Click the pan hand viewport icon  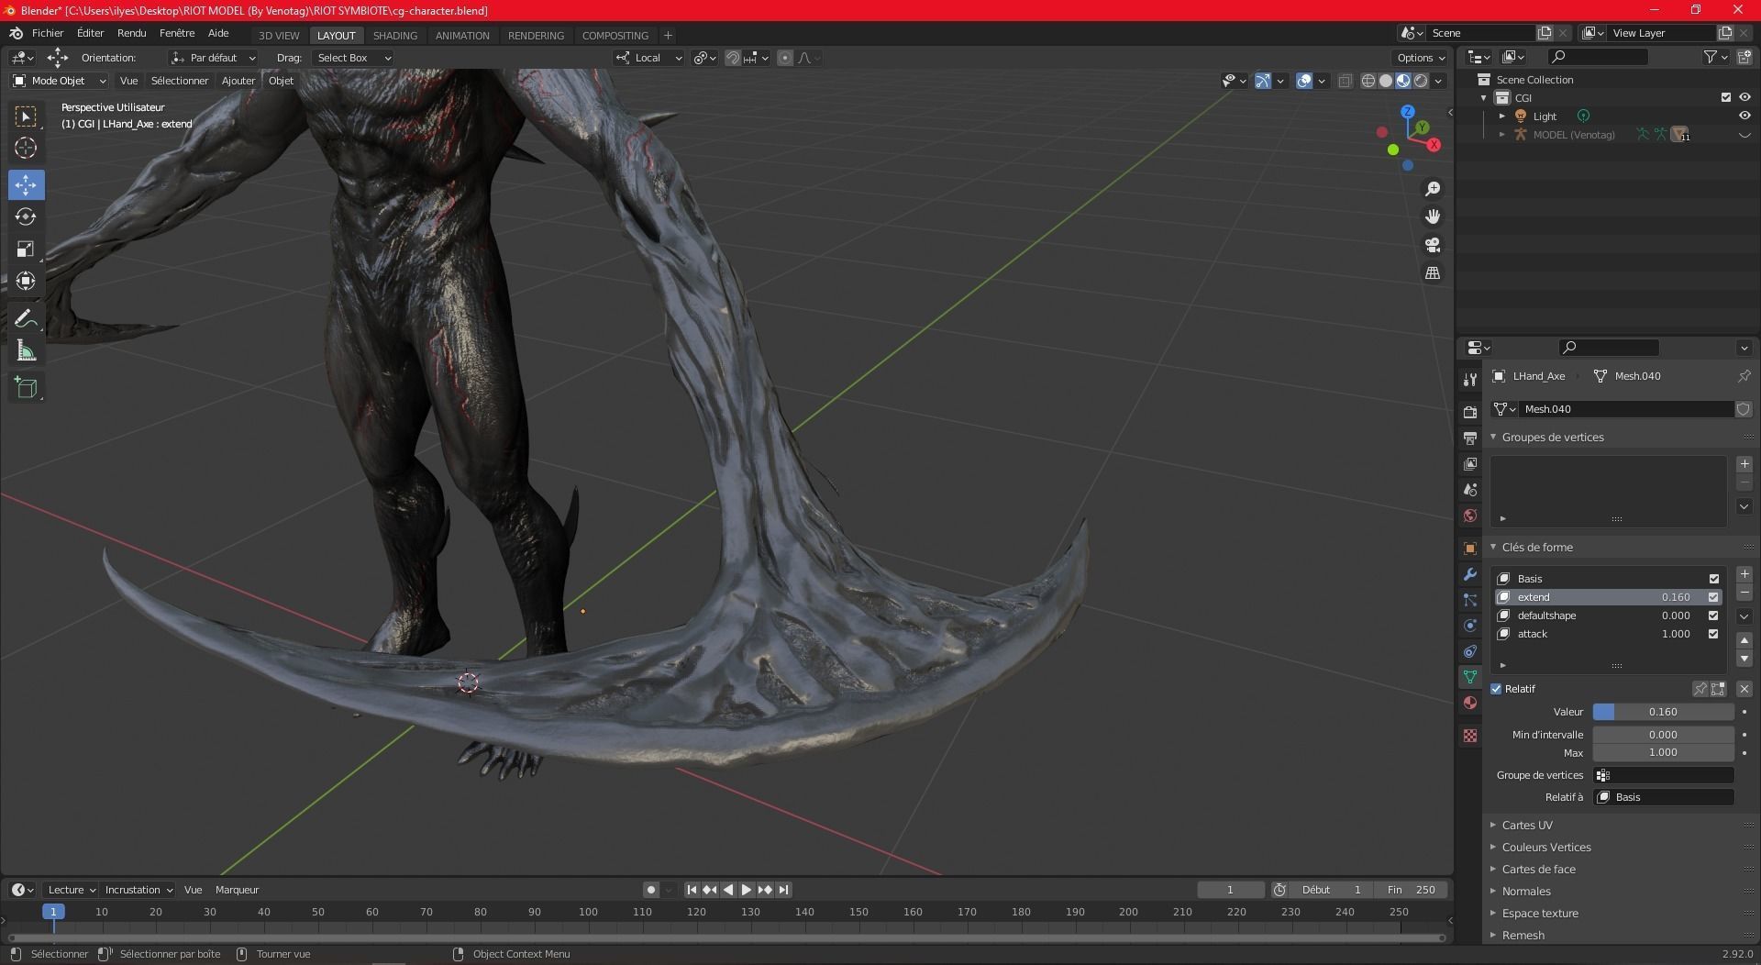pyautogui.click(x=1433, y=216)
